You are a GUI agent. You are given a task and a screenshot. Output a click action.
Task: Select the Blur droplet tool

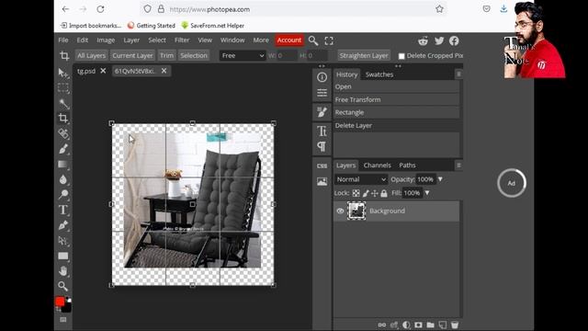coord(63,179)
